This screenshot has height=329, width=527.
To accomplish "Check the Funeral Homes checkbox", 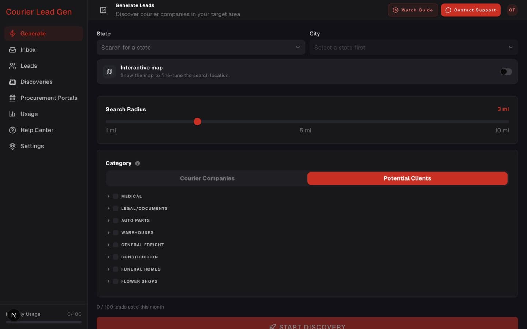I will 116,269.
